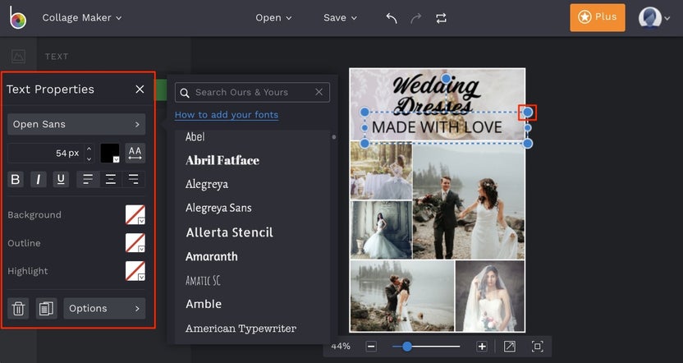Screen dimensions: 683x363
Task: Select the image manager sidebar icon
Action: coord(18,56)
